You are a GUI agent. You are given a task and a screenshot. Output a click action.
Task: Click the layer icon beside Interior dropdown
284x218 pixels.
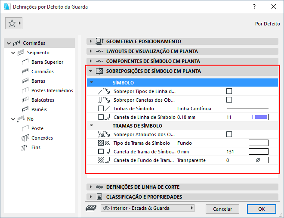(x=91, y=208)
